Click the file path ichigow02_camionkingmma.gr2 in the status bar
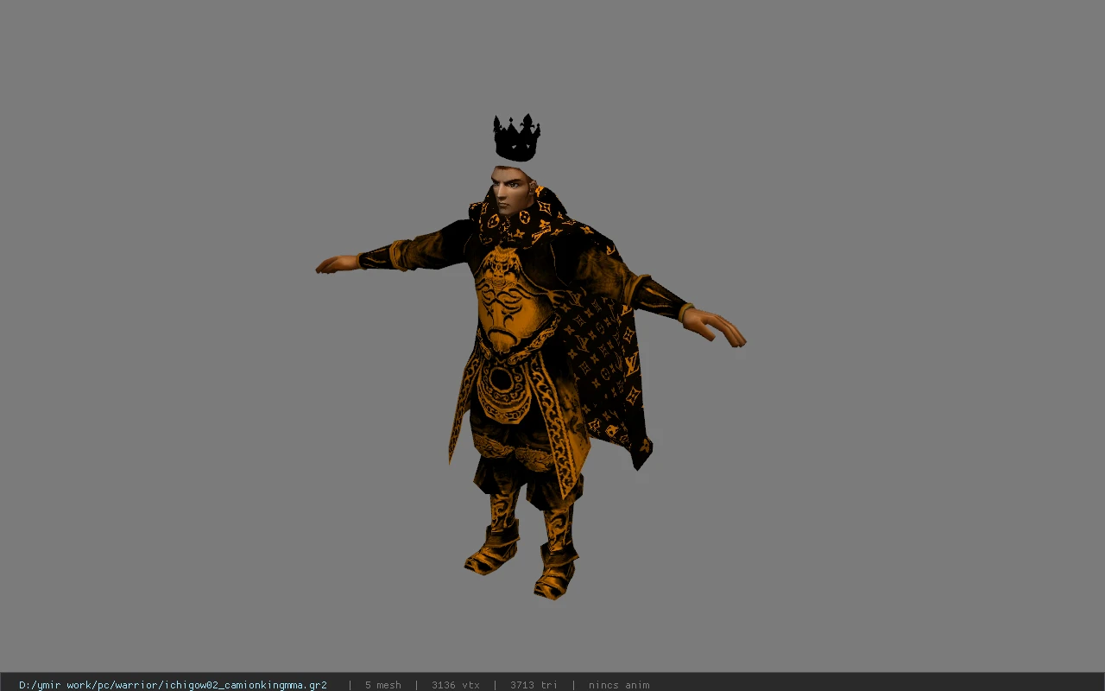Screen dimensions: 1105x691 (x=173, y=685)
